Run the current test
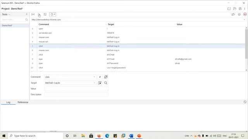Screen dimensions: 248x139 (39, 15)
